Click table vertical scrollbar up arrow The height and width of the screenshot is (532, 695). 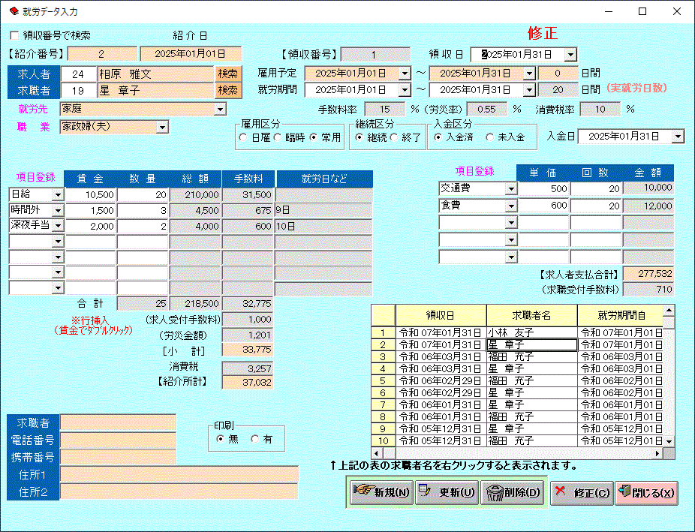click(669, 310)
